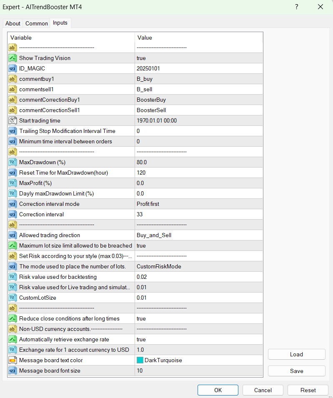The height and width of the screenshot is (398, 333).
Task: Edit Reset Time for MaxDrawdown value 120
Action: [x=199, y=173]
